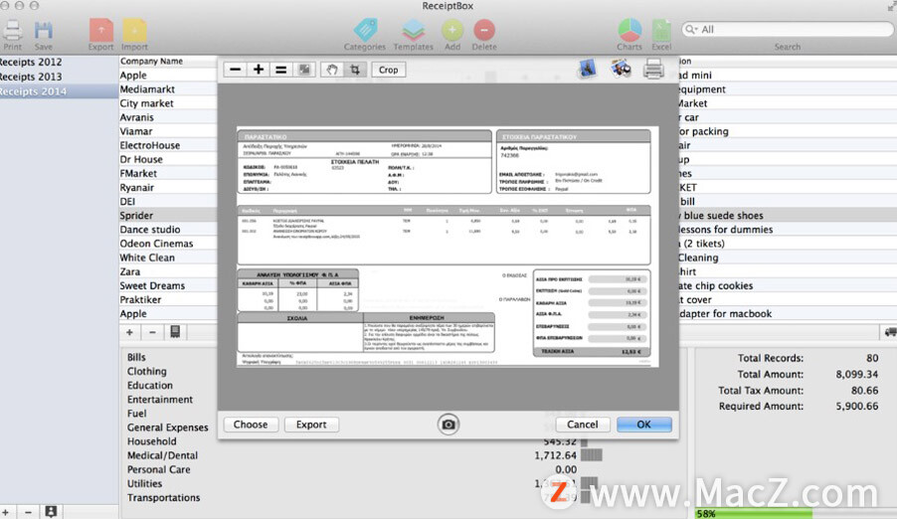The width and height of the screenshot is (897, 519).
Task: Click the Choose button
Action: pyautogui.click(x=251, y=425)
